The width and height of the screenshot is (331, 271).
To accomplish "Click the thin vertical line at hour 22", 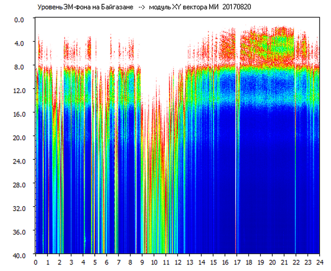I will pyautogui.click(x=295, y=151).
